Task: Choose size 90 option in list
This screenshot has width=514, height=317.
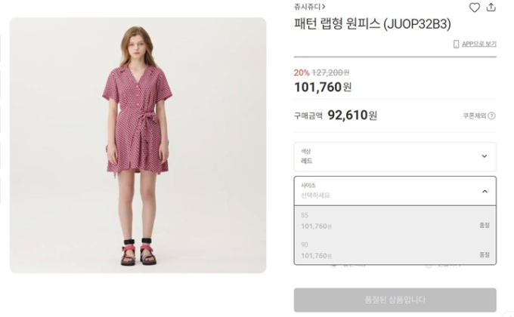Action: click(395, 250)
